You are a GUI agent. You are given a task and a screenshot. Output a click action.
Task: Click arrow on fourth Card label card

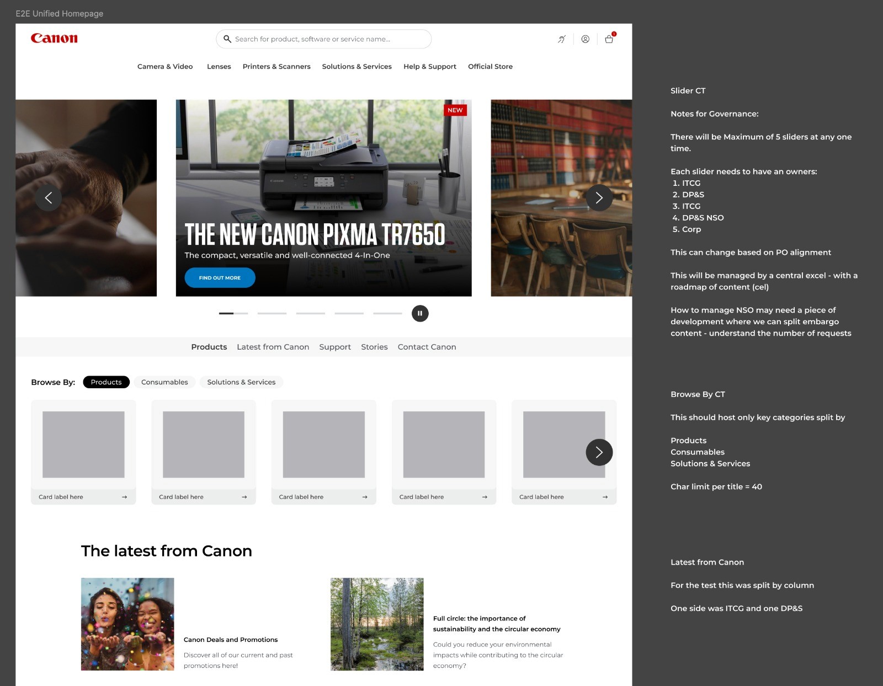pos(485,497)
